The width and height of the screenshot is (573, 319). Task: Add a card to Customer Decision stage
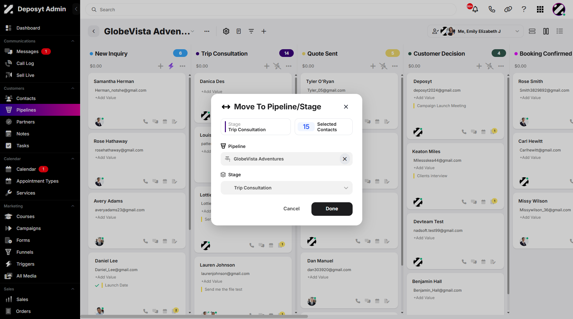[x=479, y=66]
